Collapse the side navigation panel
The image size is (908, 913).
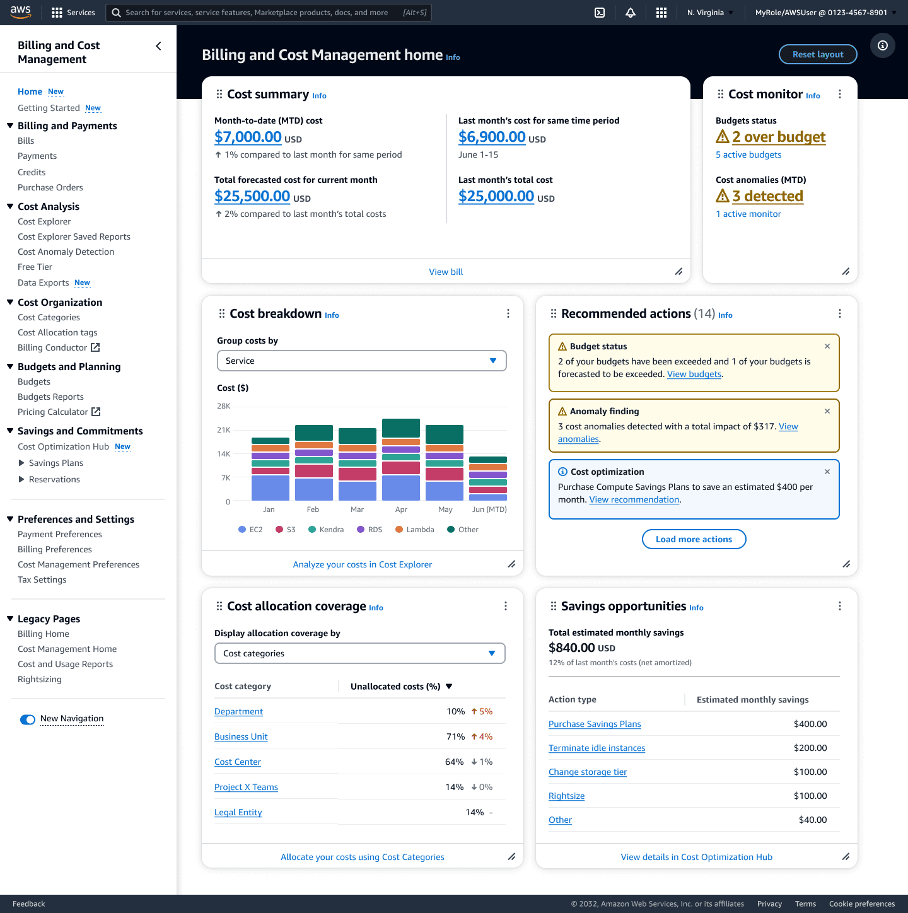pos(158,46)
